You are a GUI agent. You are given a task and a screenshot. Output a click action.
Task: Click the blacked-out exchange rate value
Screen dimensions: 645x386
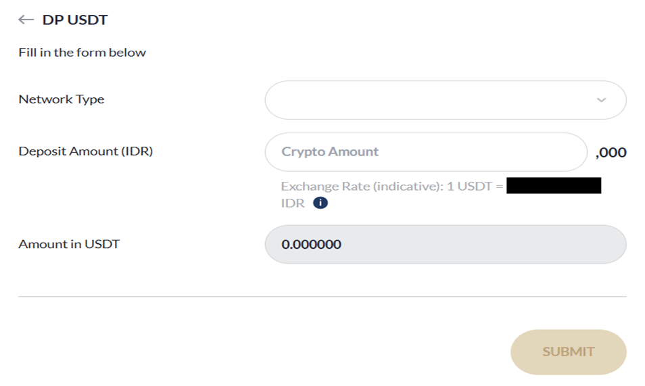pyautogui.click(x=554, y=186)
